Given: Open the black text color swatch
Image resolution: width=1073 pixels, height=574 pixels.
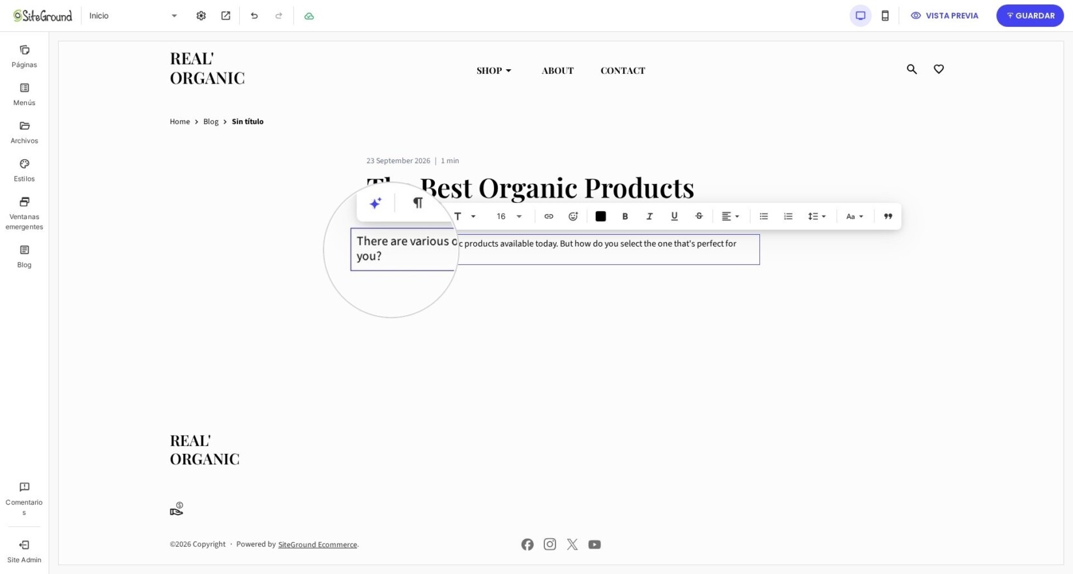Looking at the screenshot, I should click(600, 217).
